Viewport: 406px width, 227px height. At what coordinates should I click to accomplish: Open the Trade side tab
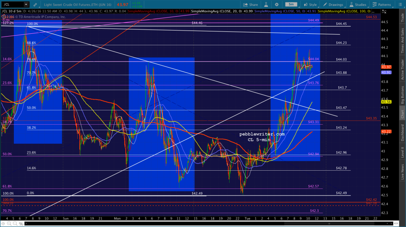[402, 17]
